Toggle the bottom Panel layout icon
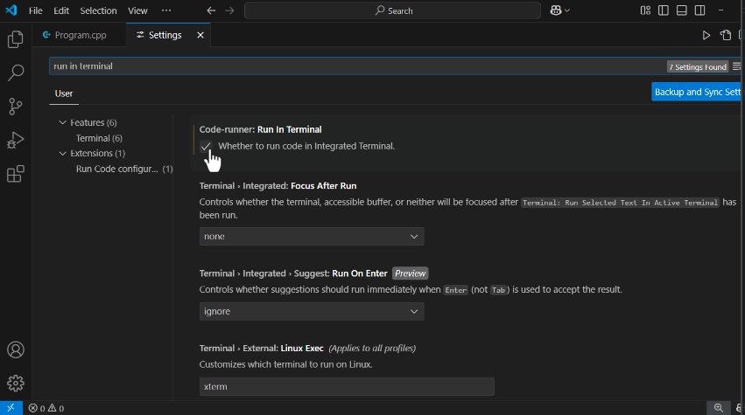Screen dimensions: 745x415 (x=681, y=10)
